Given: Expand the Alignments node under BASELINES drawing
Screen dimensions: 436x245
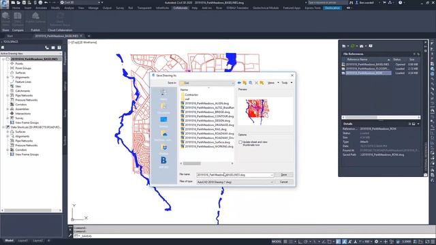Looking at the screenshot, I should [x=7, y=77].
